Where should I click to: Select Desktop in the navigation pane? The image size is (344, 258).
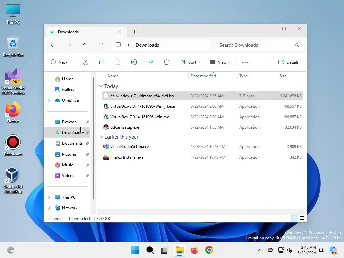tap(68, 122)
